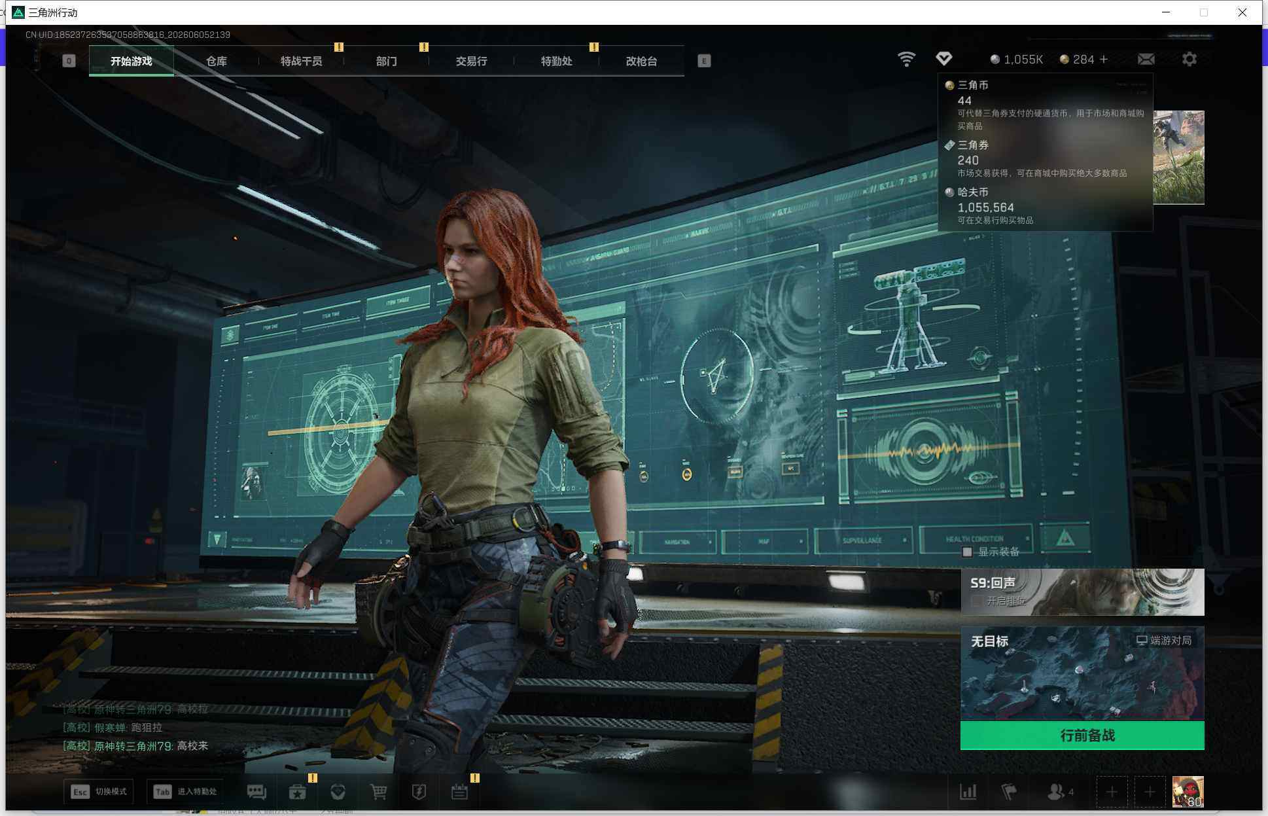Screen dimensions: 1268x816
Task: Open the bar chart statistics icon
Action: [x=968, y=792]
